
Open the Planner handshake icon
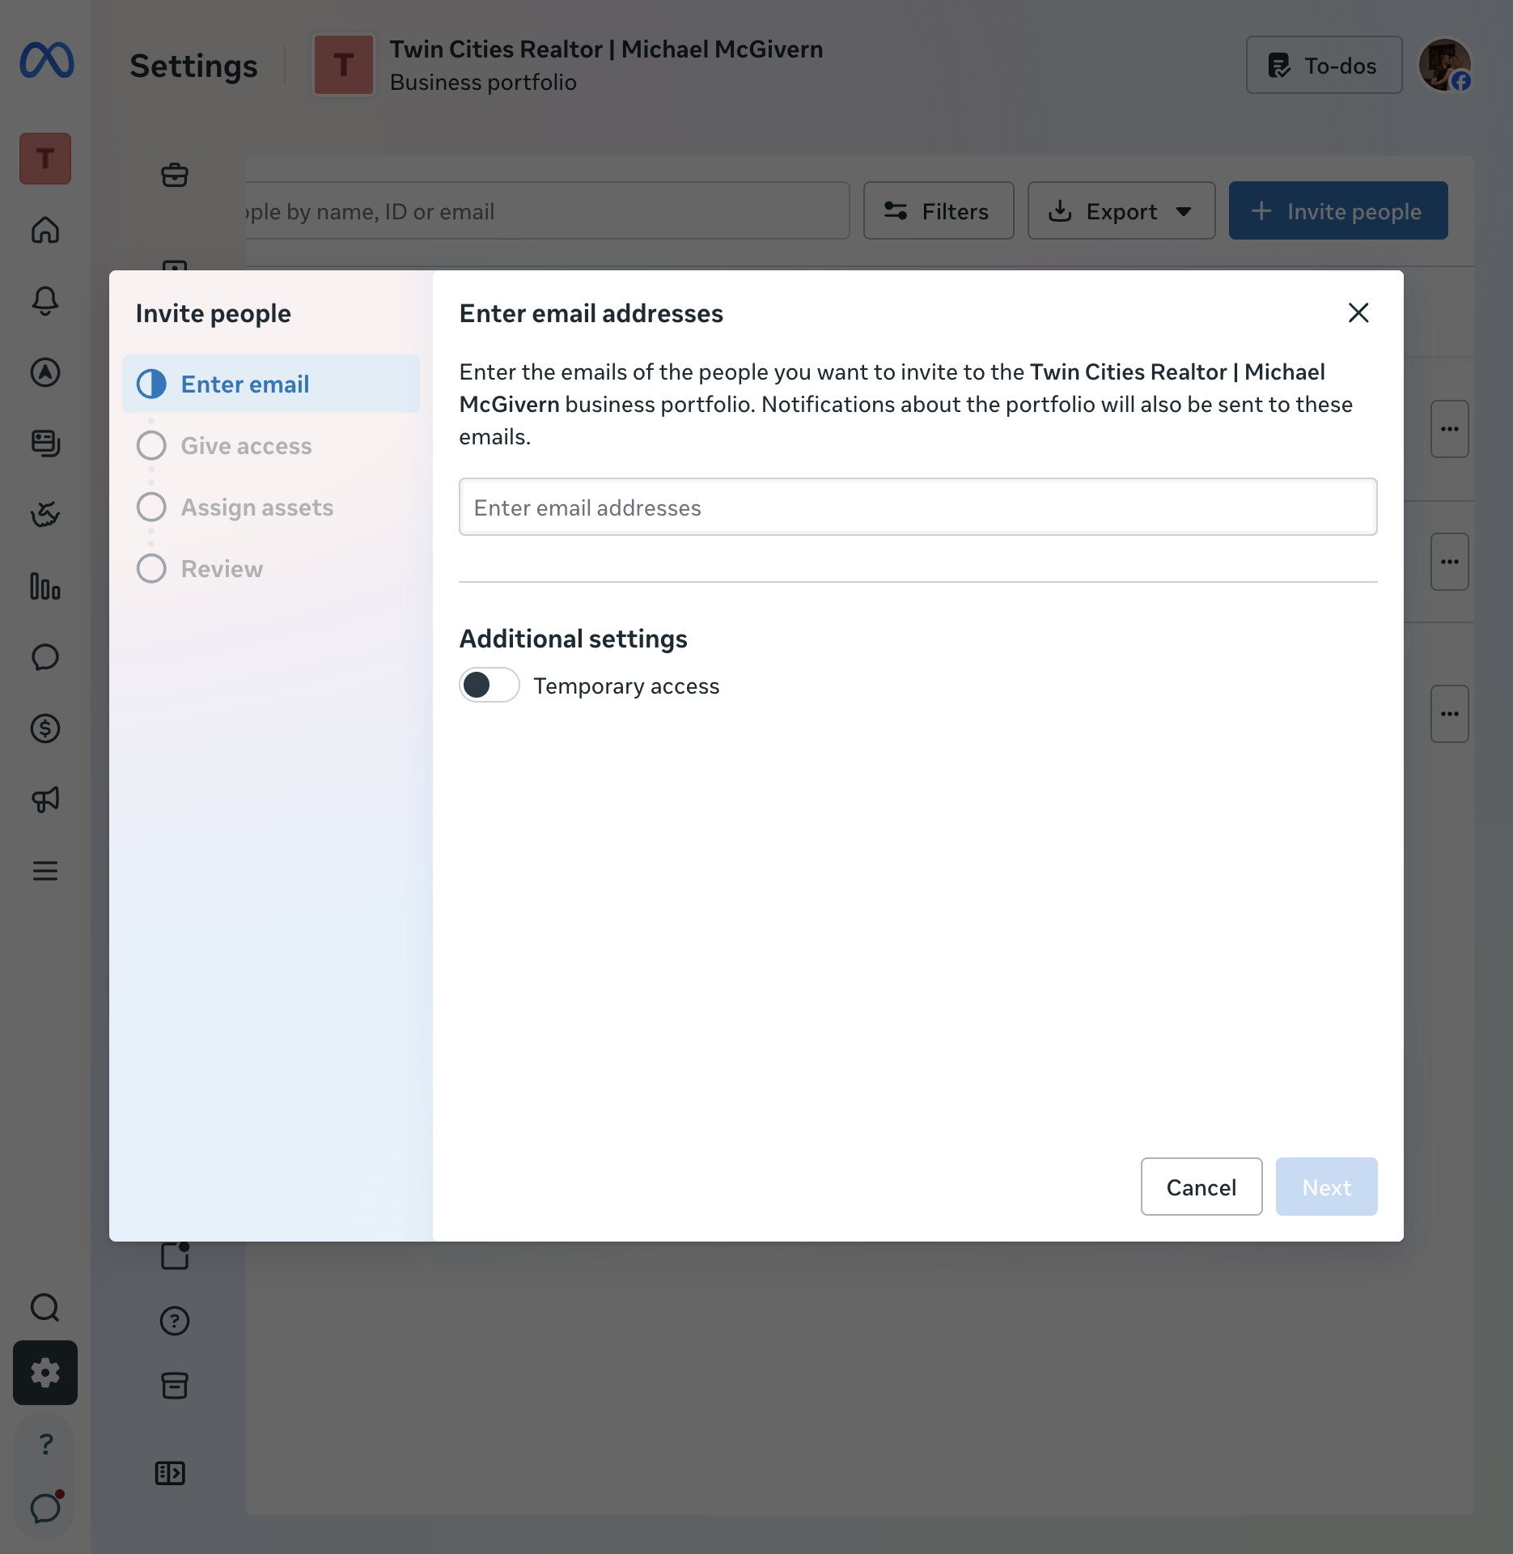point(45,515)
